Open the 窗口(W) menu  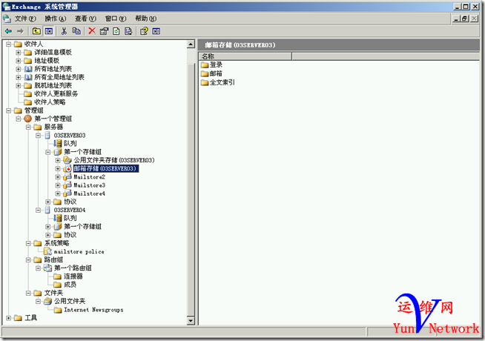[116, 19]
